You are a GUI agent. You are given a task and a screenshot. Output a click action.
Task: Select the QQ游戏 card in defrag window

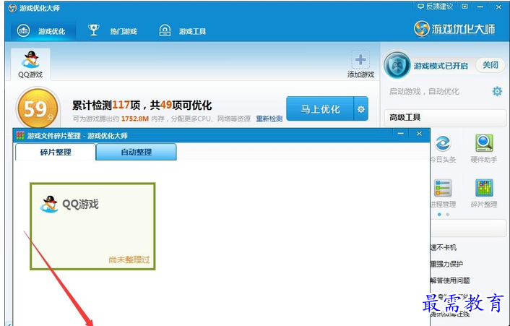[92, 226]
